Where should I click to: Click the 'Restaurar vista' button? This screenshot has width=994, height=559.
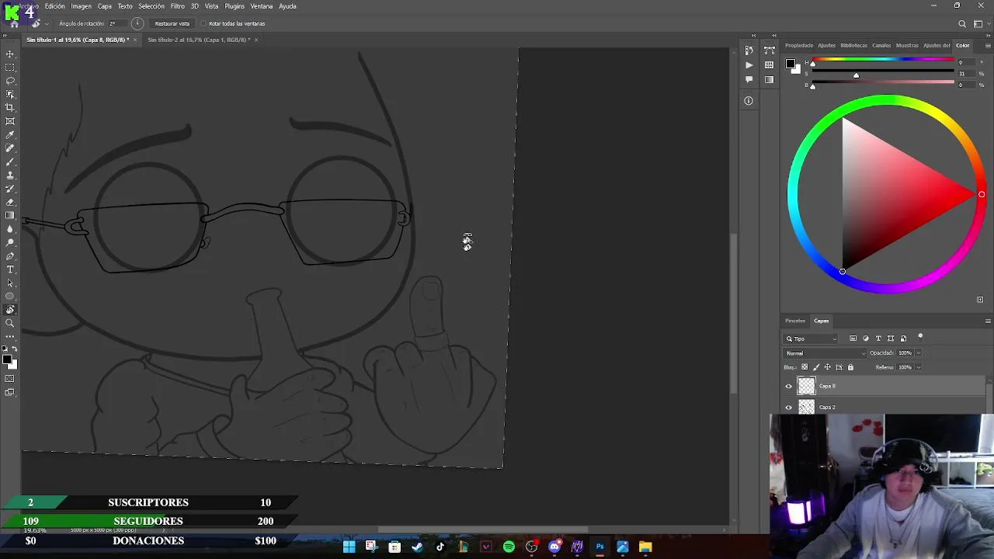172,23
